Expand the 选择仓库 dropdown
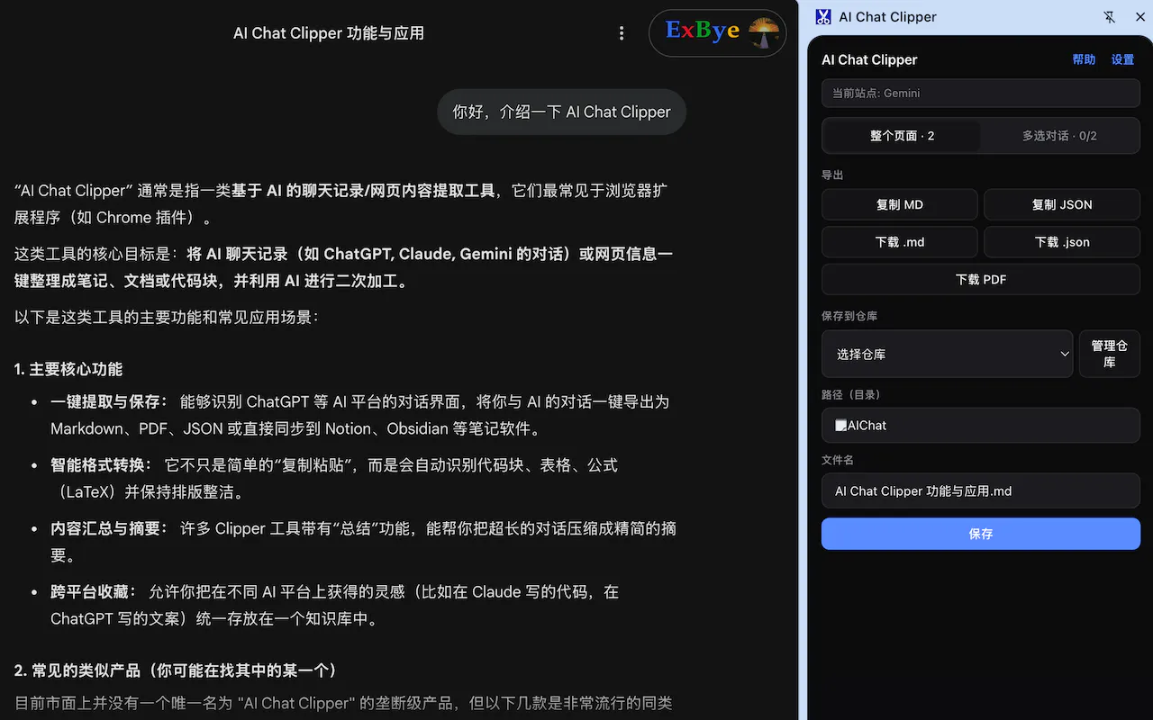The width and height of the screenshot is (1153, 720). 948,354
